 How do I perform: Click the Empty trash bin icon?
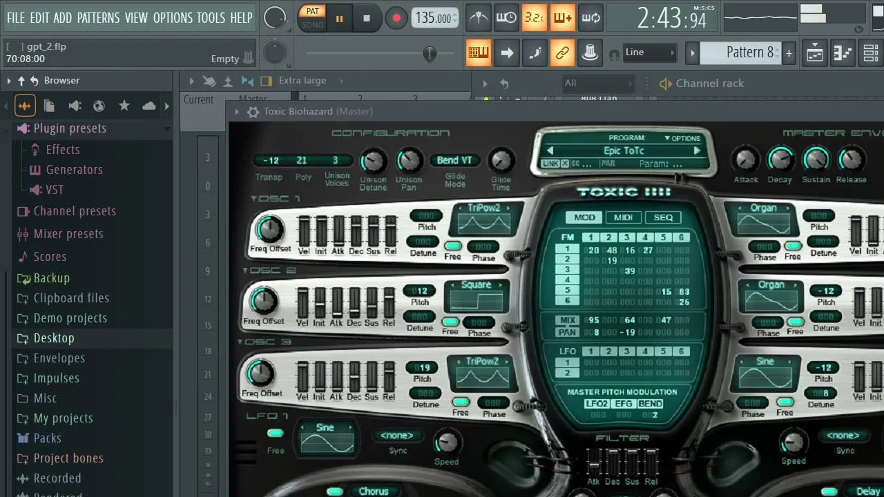pos(249,57)
